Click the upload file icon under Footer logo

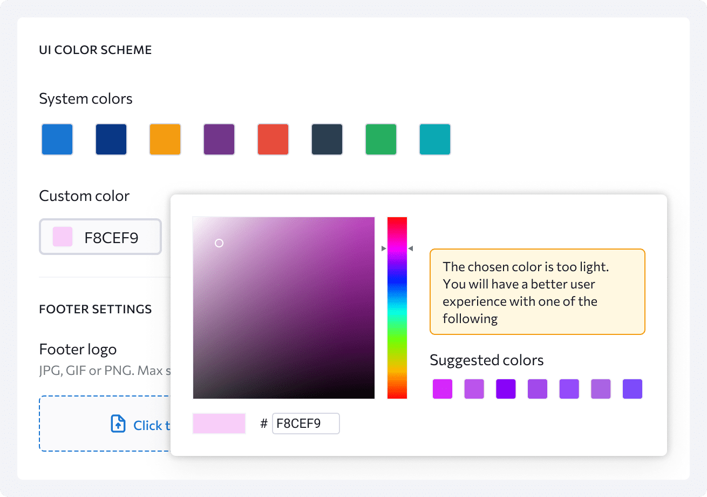[x=118, y=425]
